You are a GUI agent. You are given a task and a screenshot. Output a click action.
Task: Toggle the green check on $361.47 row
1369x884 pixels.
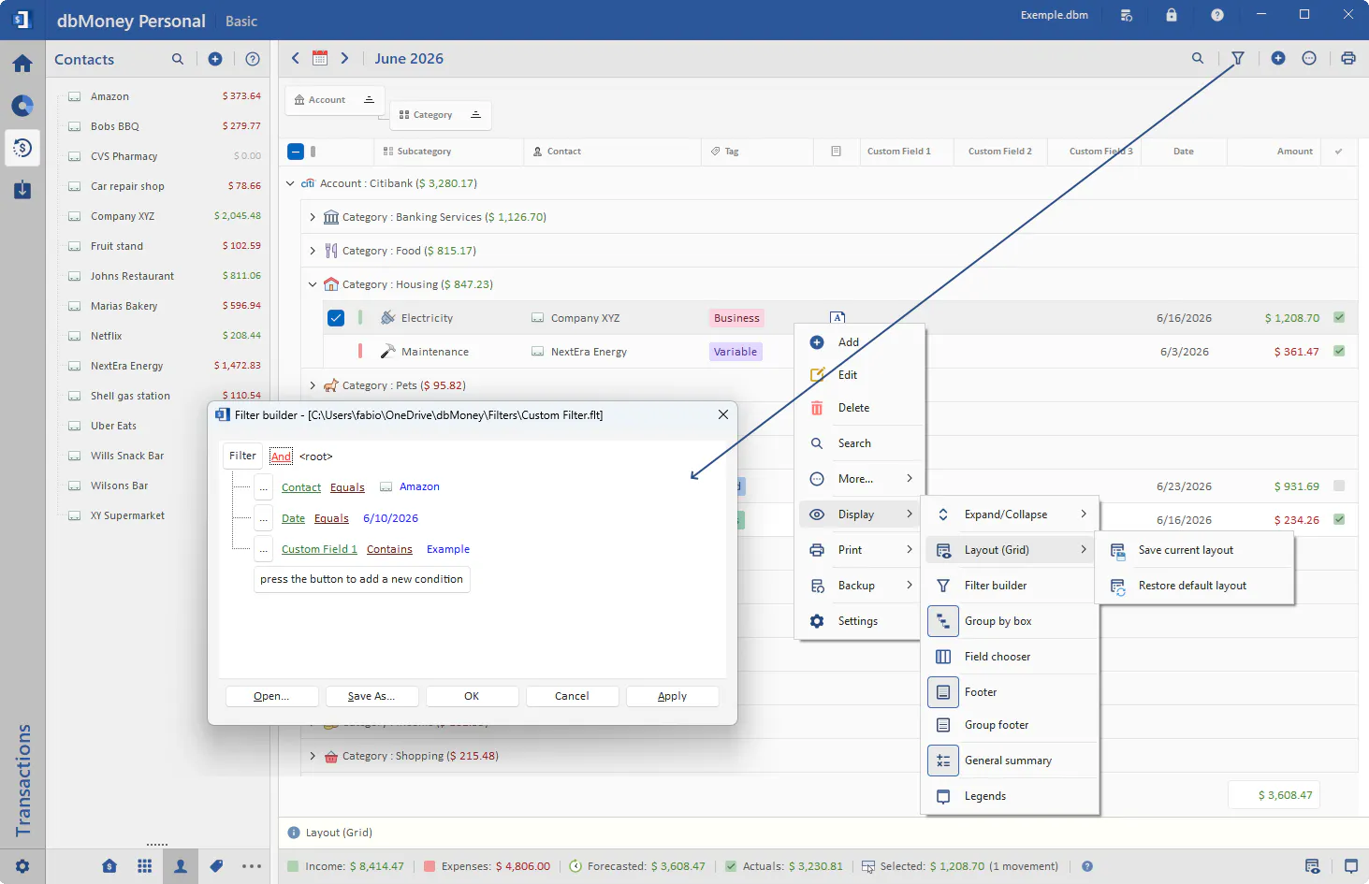[x=1339, y=352]
